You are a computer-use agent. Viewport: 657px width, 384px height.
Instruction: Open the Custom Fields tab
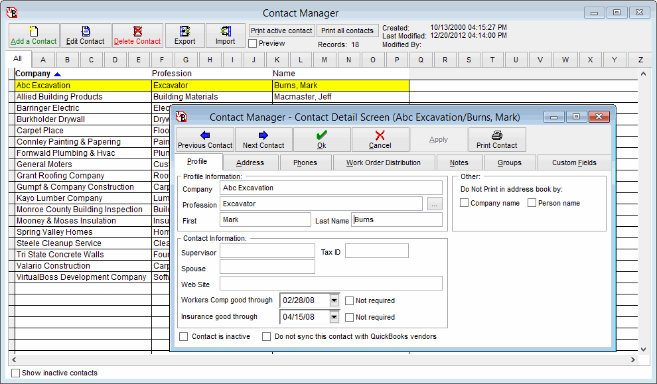pyautogui.click(x=574, y=162)
